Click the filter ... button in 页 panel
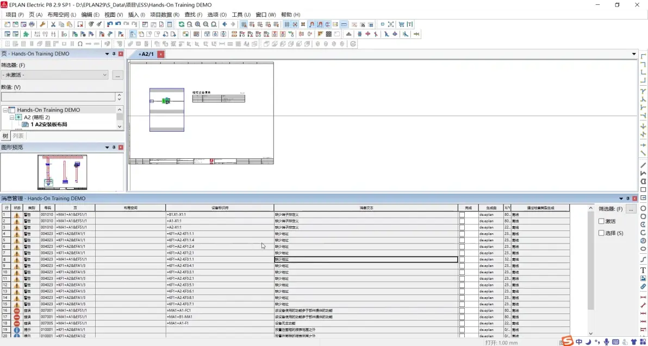 point(118,75)
